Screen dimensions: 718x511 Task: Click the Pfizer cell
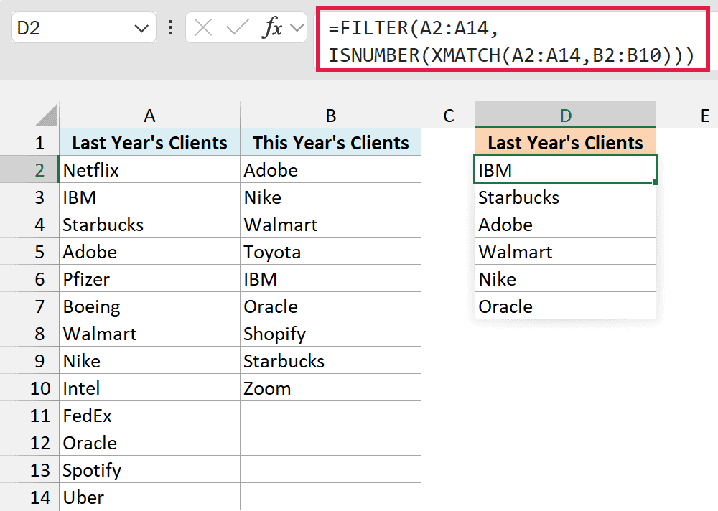149,278
